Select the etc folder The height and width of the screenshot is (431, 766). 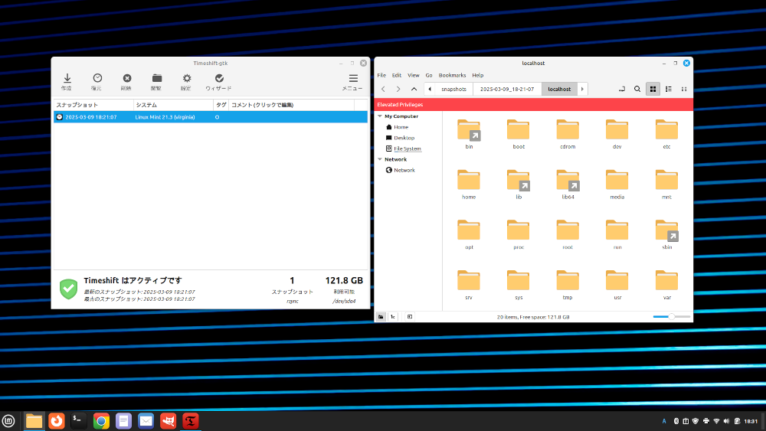(x=666, y=133)
